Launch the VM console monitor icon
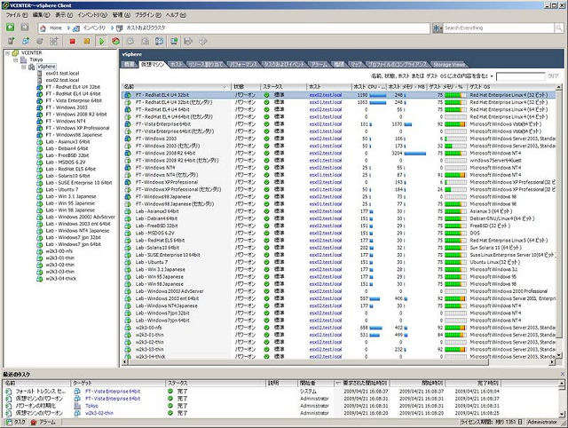The image size is (568, 428). 174,42
